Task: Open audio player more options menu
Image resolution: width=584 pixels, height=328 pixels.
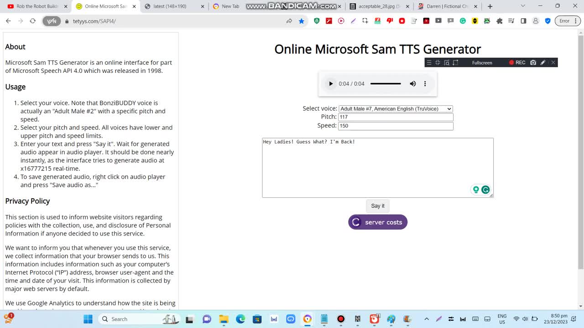Action: (x=425, y=84)
